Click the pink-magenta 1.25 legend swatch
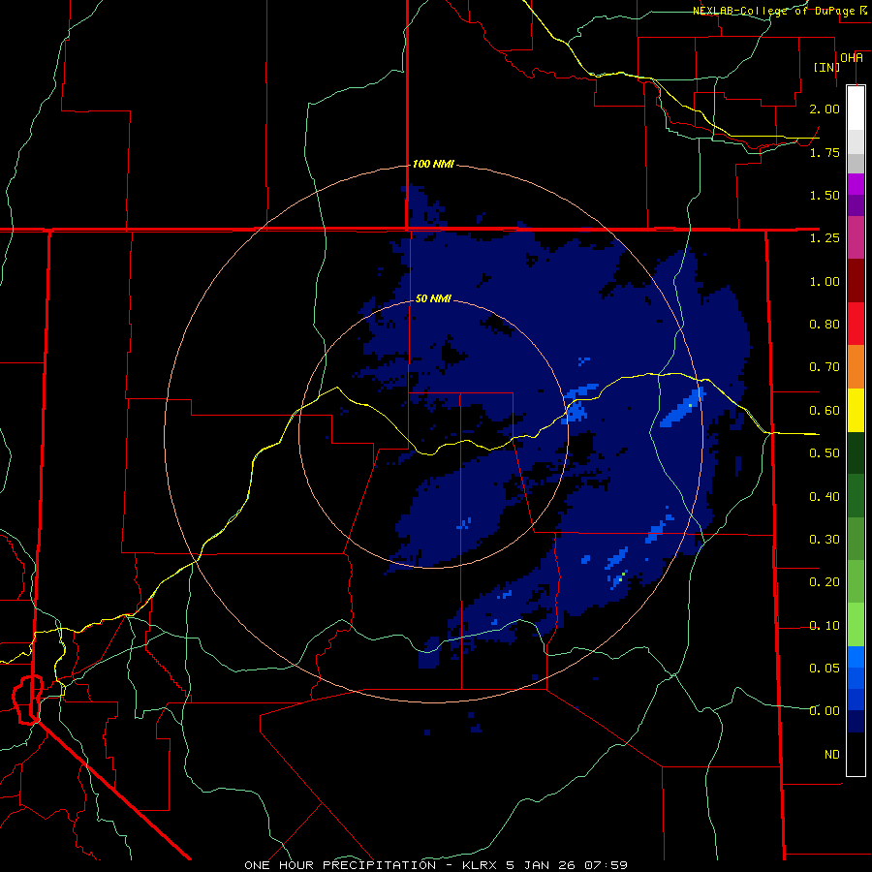872x872 pixels. point(856,238)
